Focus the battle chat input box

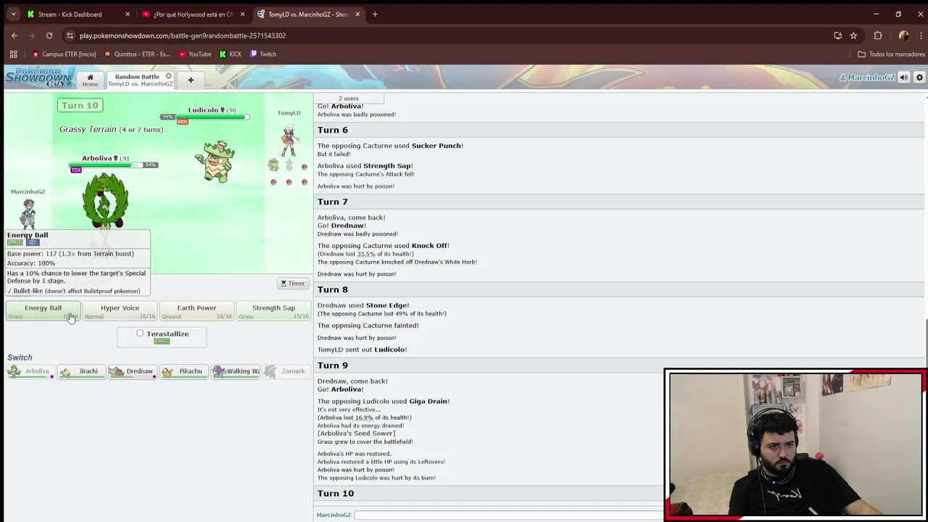tap(507, 515)
